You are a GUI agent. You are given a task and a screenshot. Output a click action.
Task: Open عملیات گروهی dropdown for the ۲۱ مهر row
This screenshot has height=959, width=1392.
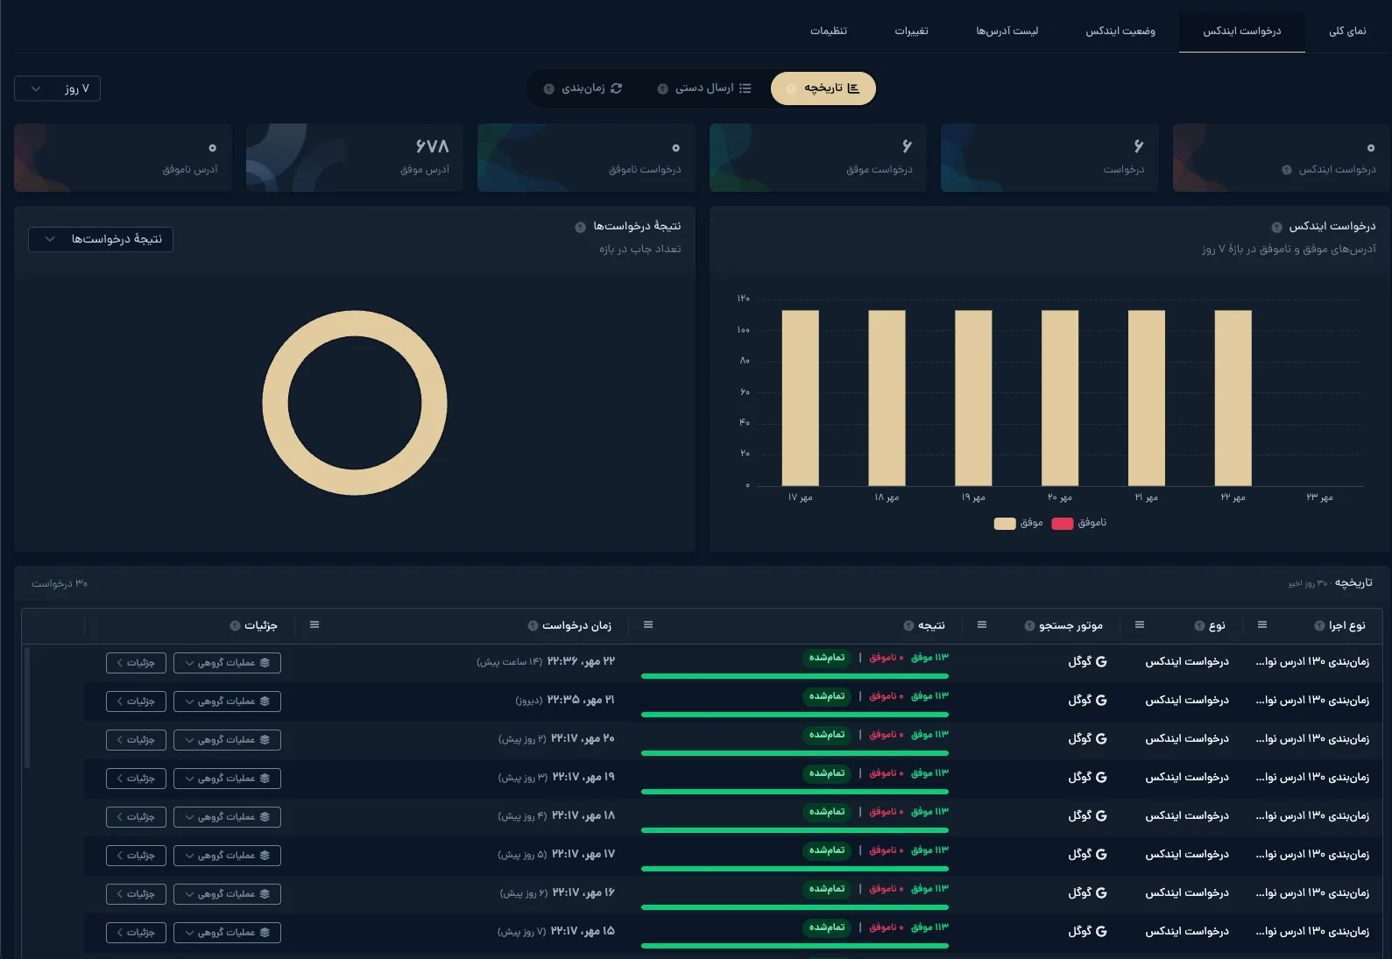227,702
